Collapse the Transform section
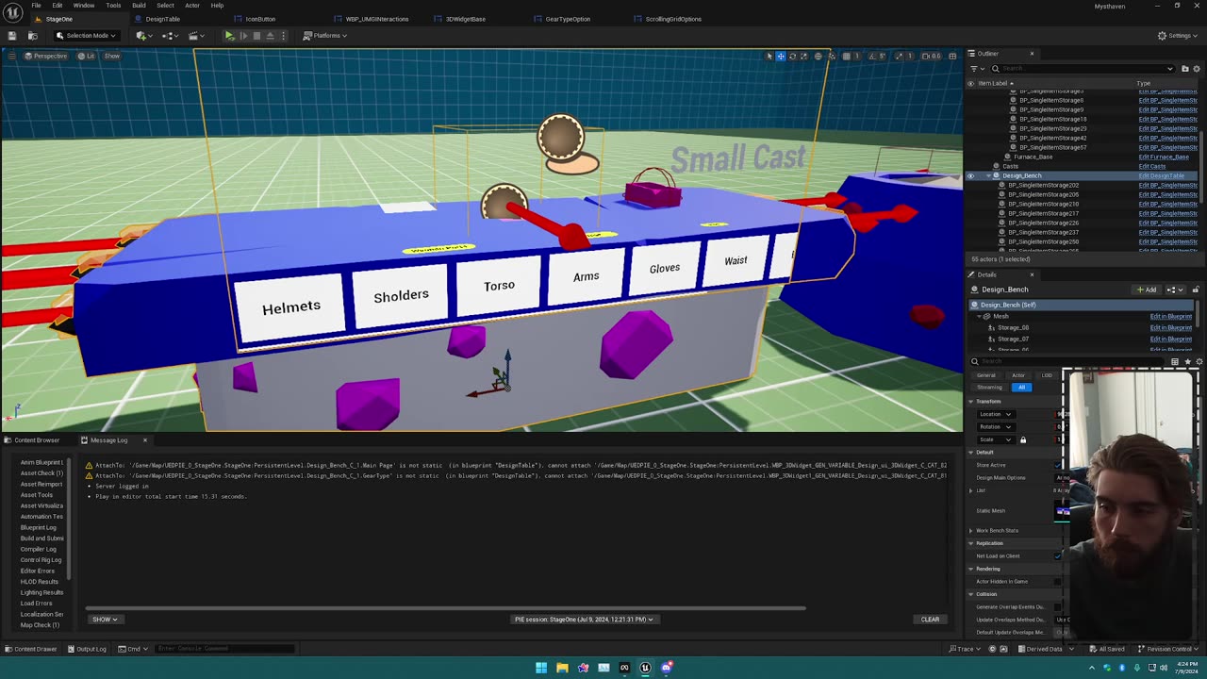 (x=971, y=402)
